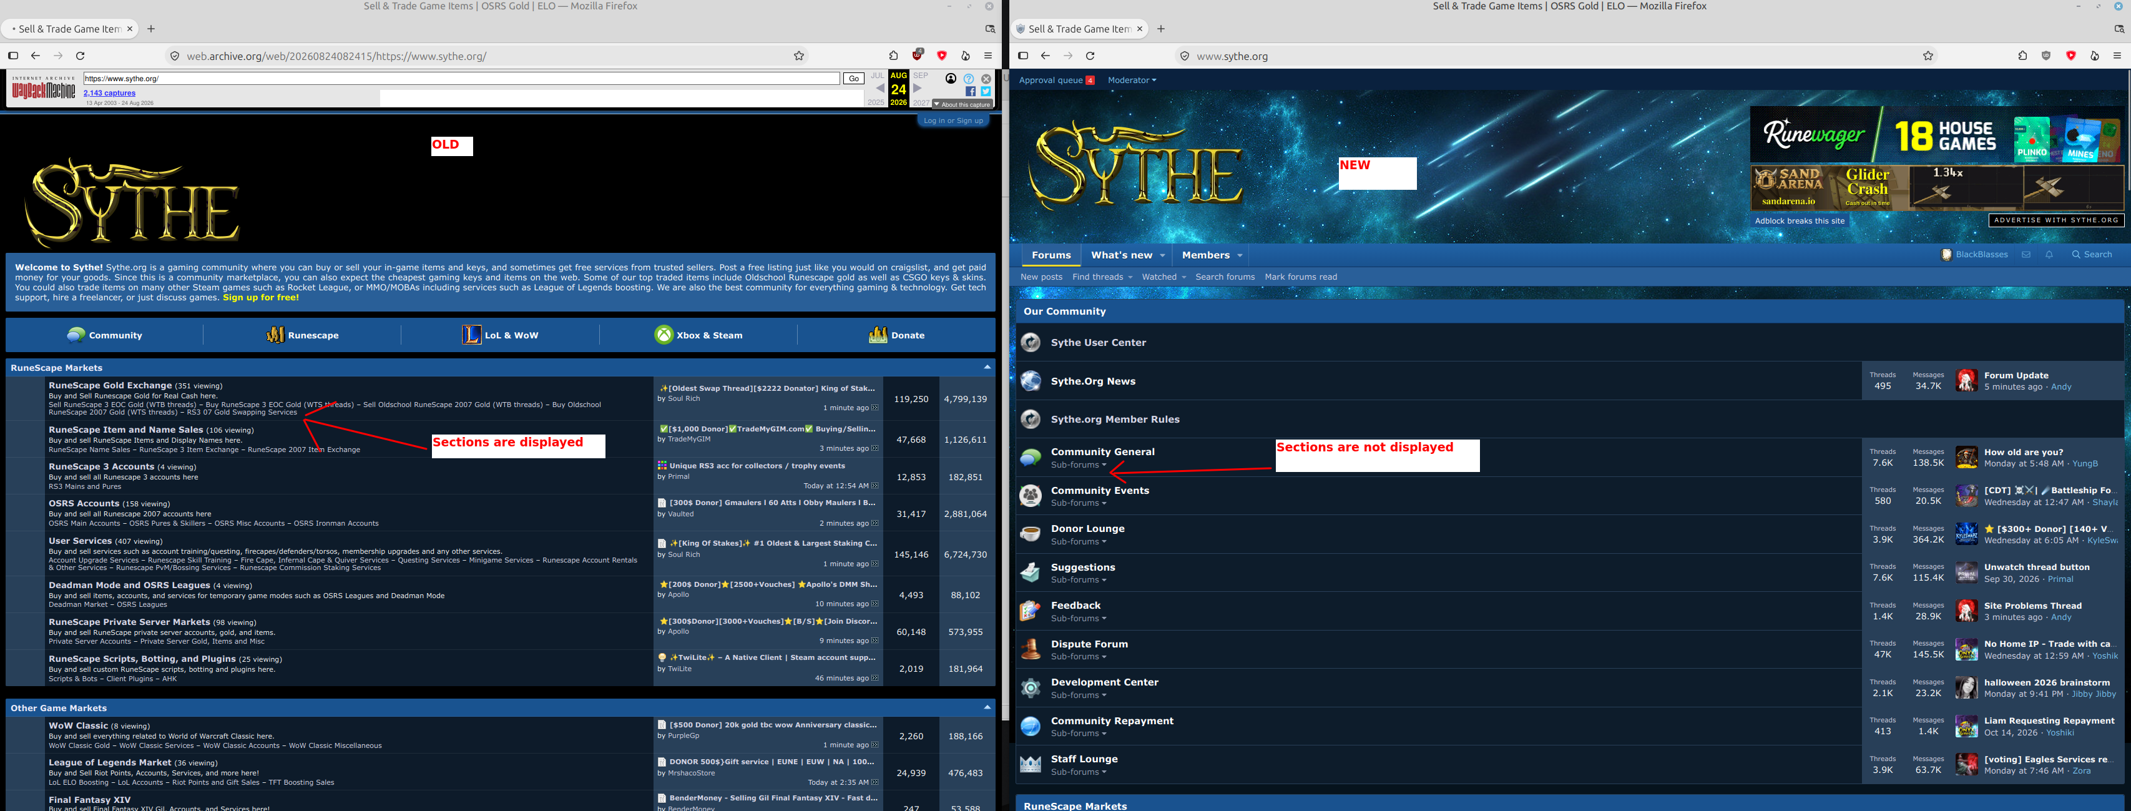Click the reload icon in the left Wayback window
The image size is (2131, 811).
[x=81, y=56]
